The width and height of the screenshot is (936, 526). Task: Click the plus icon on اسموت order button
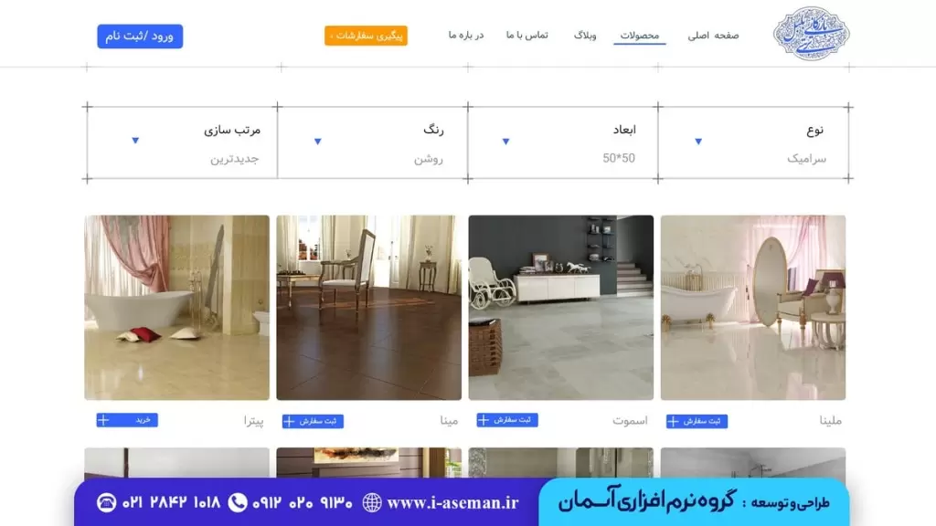pos(484,420)
